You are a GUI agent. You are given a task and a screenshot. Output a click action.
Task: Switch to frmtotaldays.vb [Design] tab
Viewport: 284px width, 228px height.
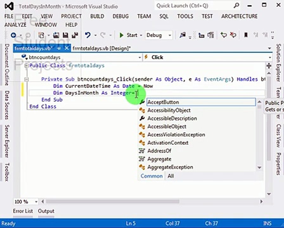pos(102,48)
